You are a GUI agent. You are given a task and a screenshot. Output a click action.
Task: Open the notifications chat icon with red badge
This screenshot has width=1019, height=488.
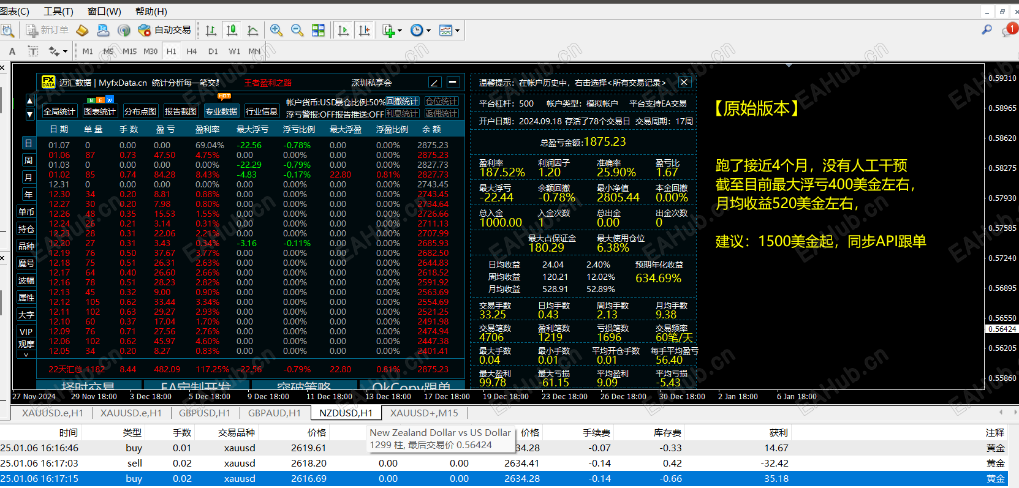[x=1009, y=29]
